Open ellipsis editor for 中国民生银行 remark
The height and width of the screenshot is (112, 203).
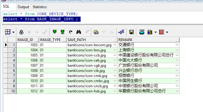pyautogui.click(x=177, y=81)
